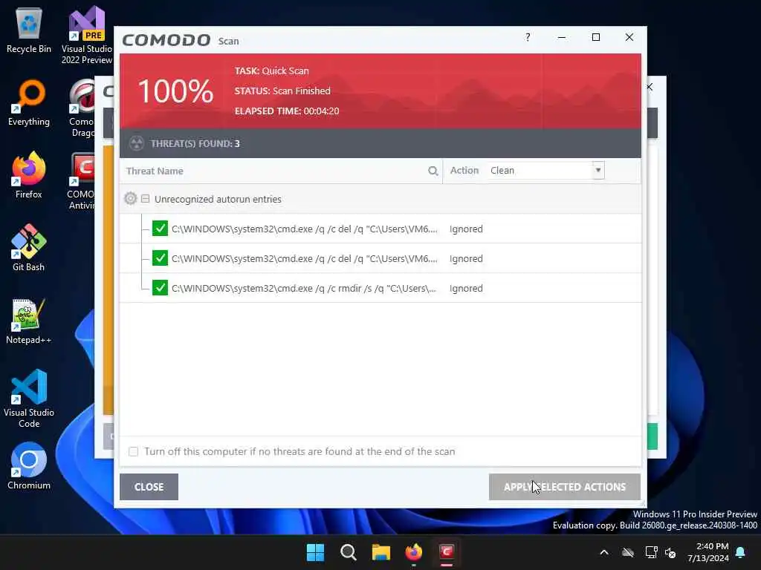Screen dimensions: 761x570
Task: Click Apply Selected Actions
Action: (x=565, y=487)
